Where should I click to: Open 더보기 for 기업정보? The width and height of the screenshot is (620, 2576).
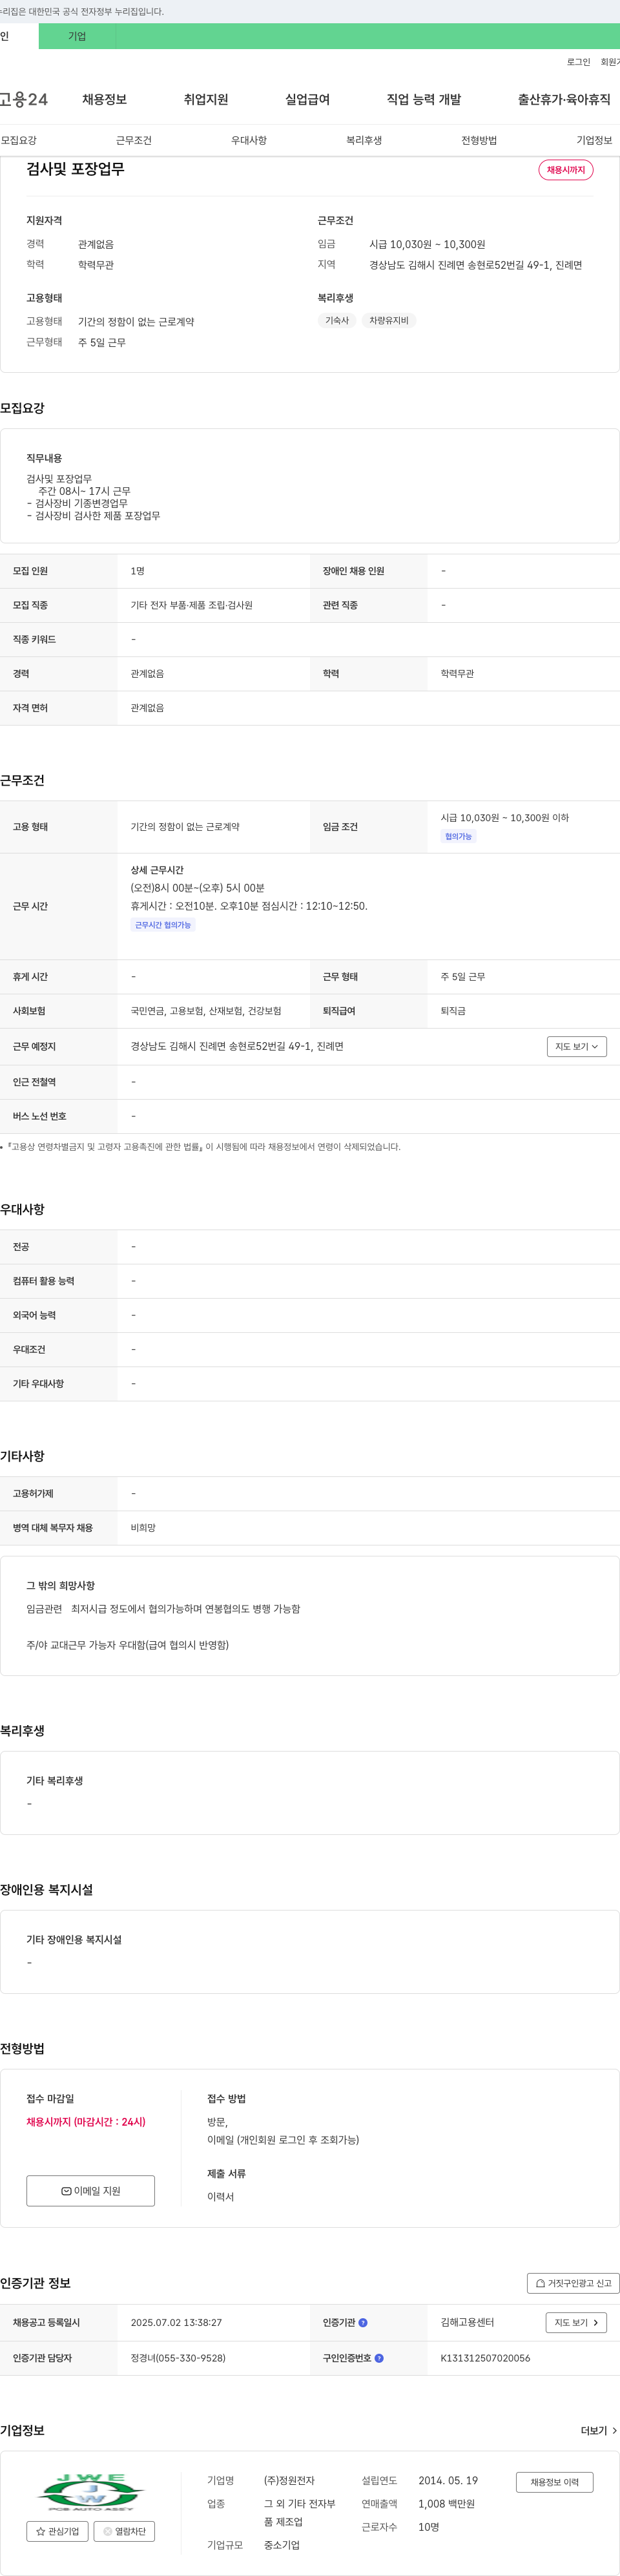pyautogui.click(x=599, y=2430)
